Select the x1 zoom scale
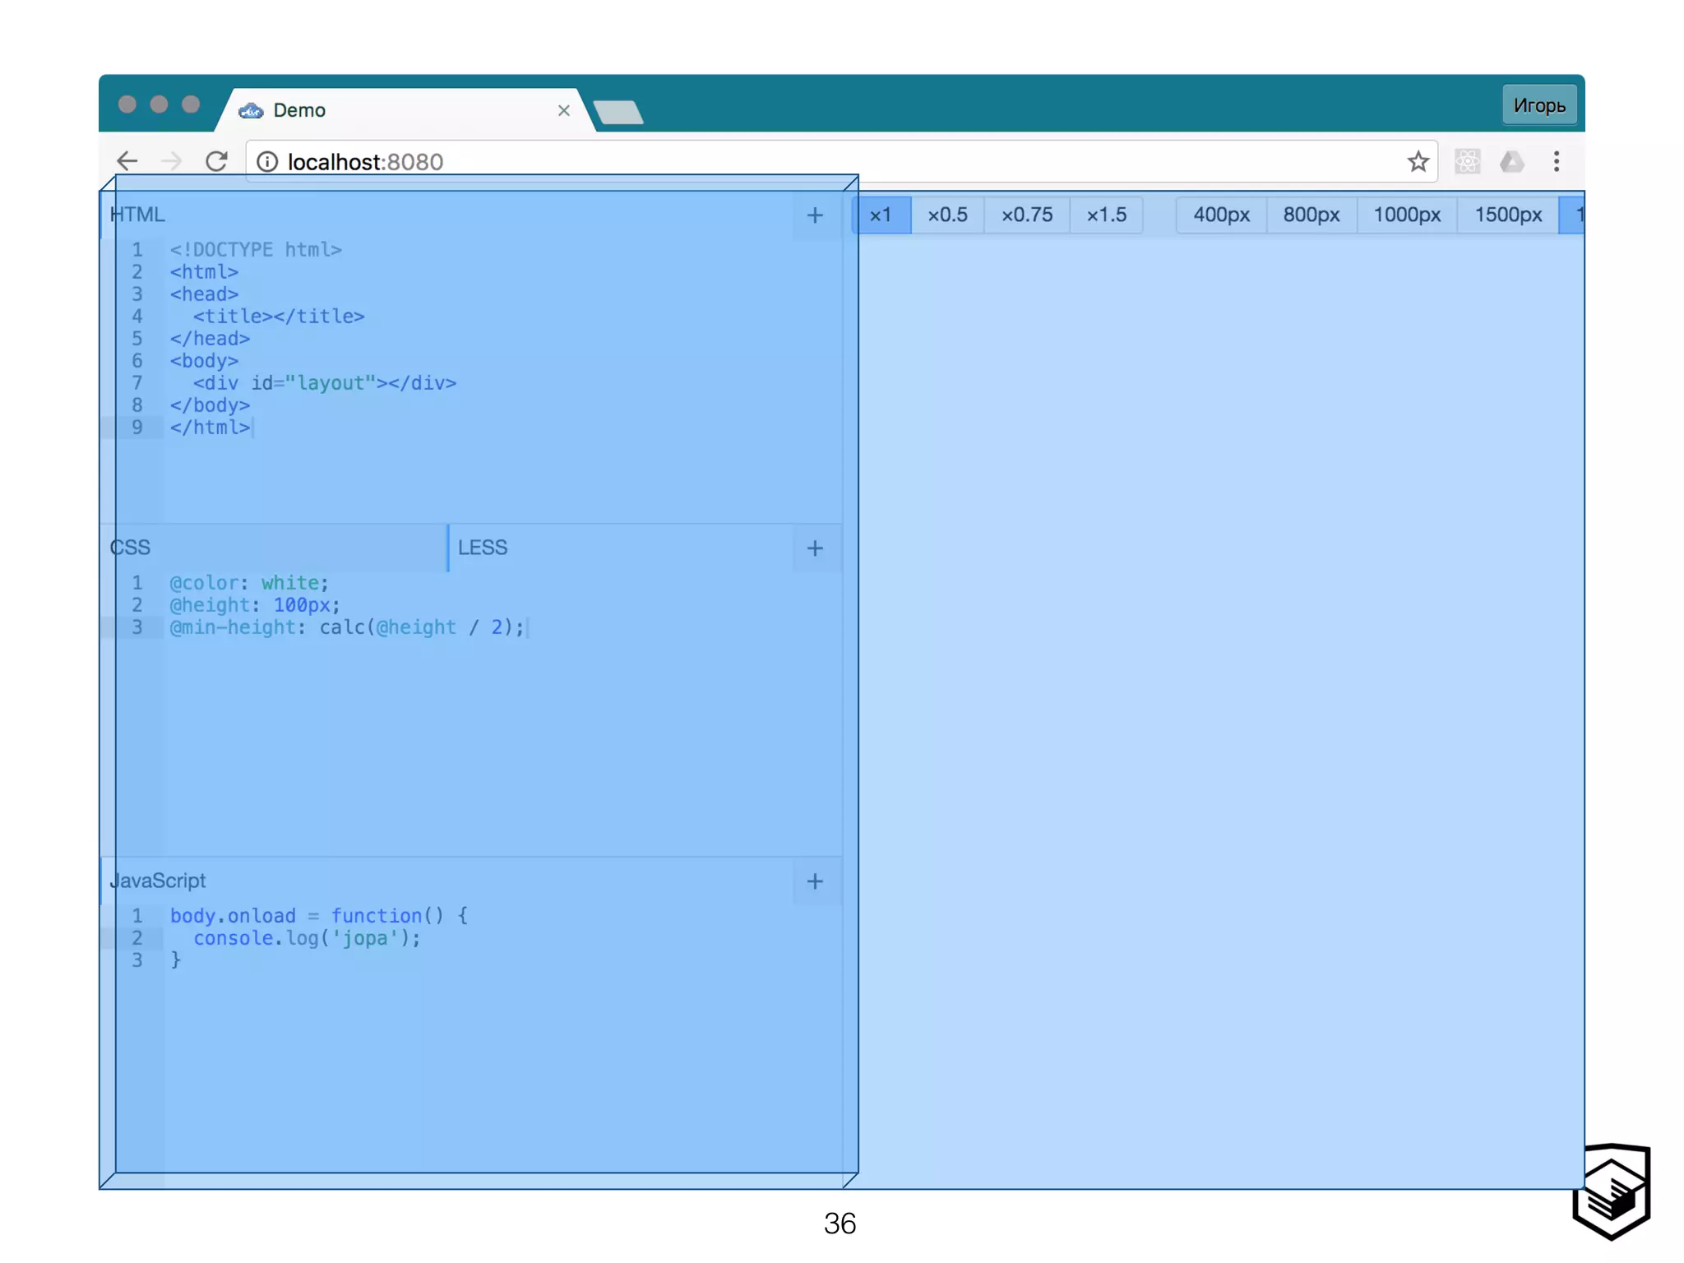The image size is (1684, 1263). coord(881,215)
